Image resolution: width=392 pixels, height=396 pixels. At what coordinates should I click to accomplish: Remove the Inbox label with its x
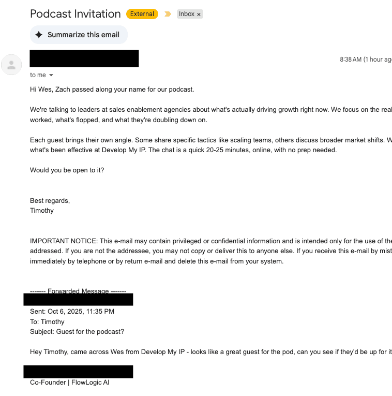point(199,14)
